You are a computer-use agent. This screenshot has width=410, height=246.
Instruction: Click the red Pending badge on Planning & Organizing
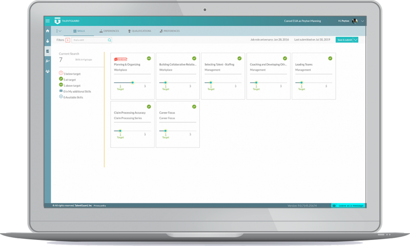[x=120, y=59]
